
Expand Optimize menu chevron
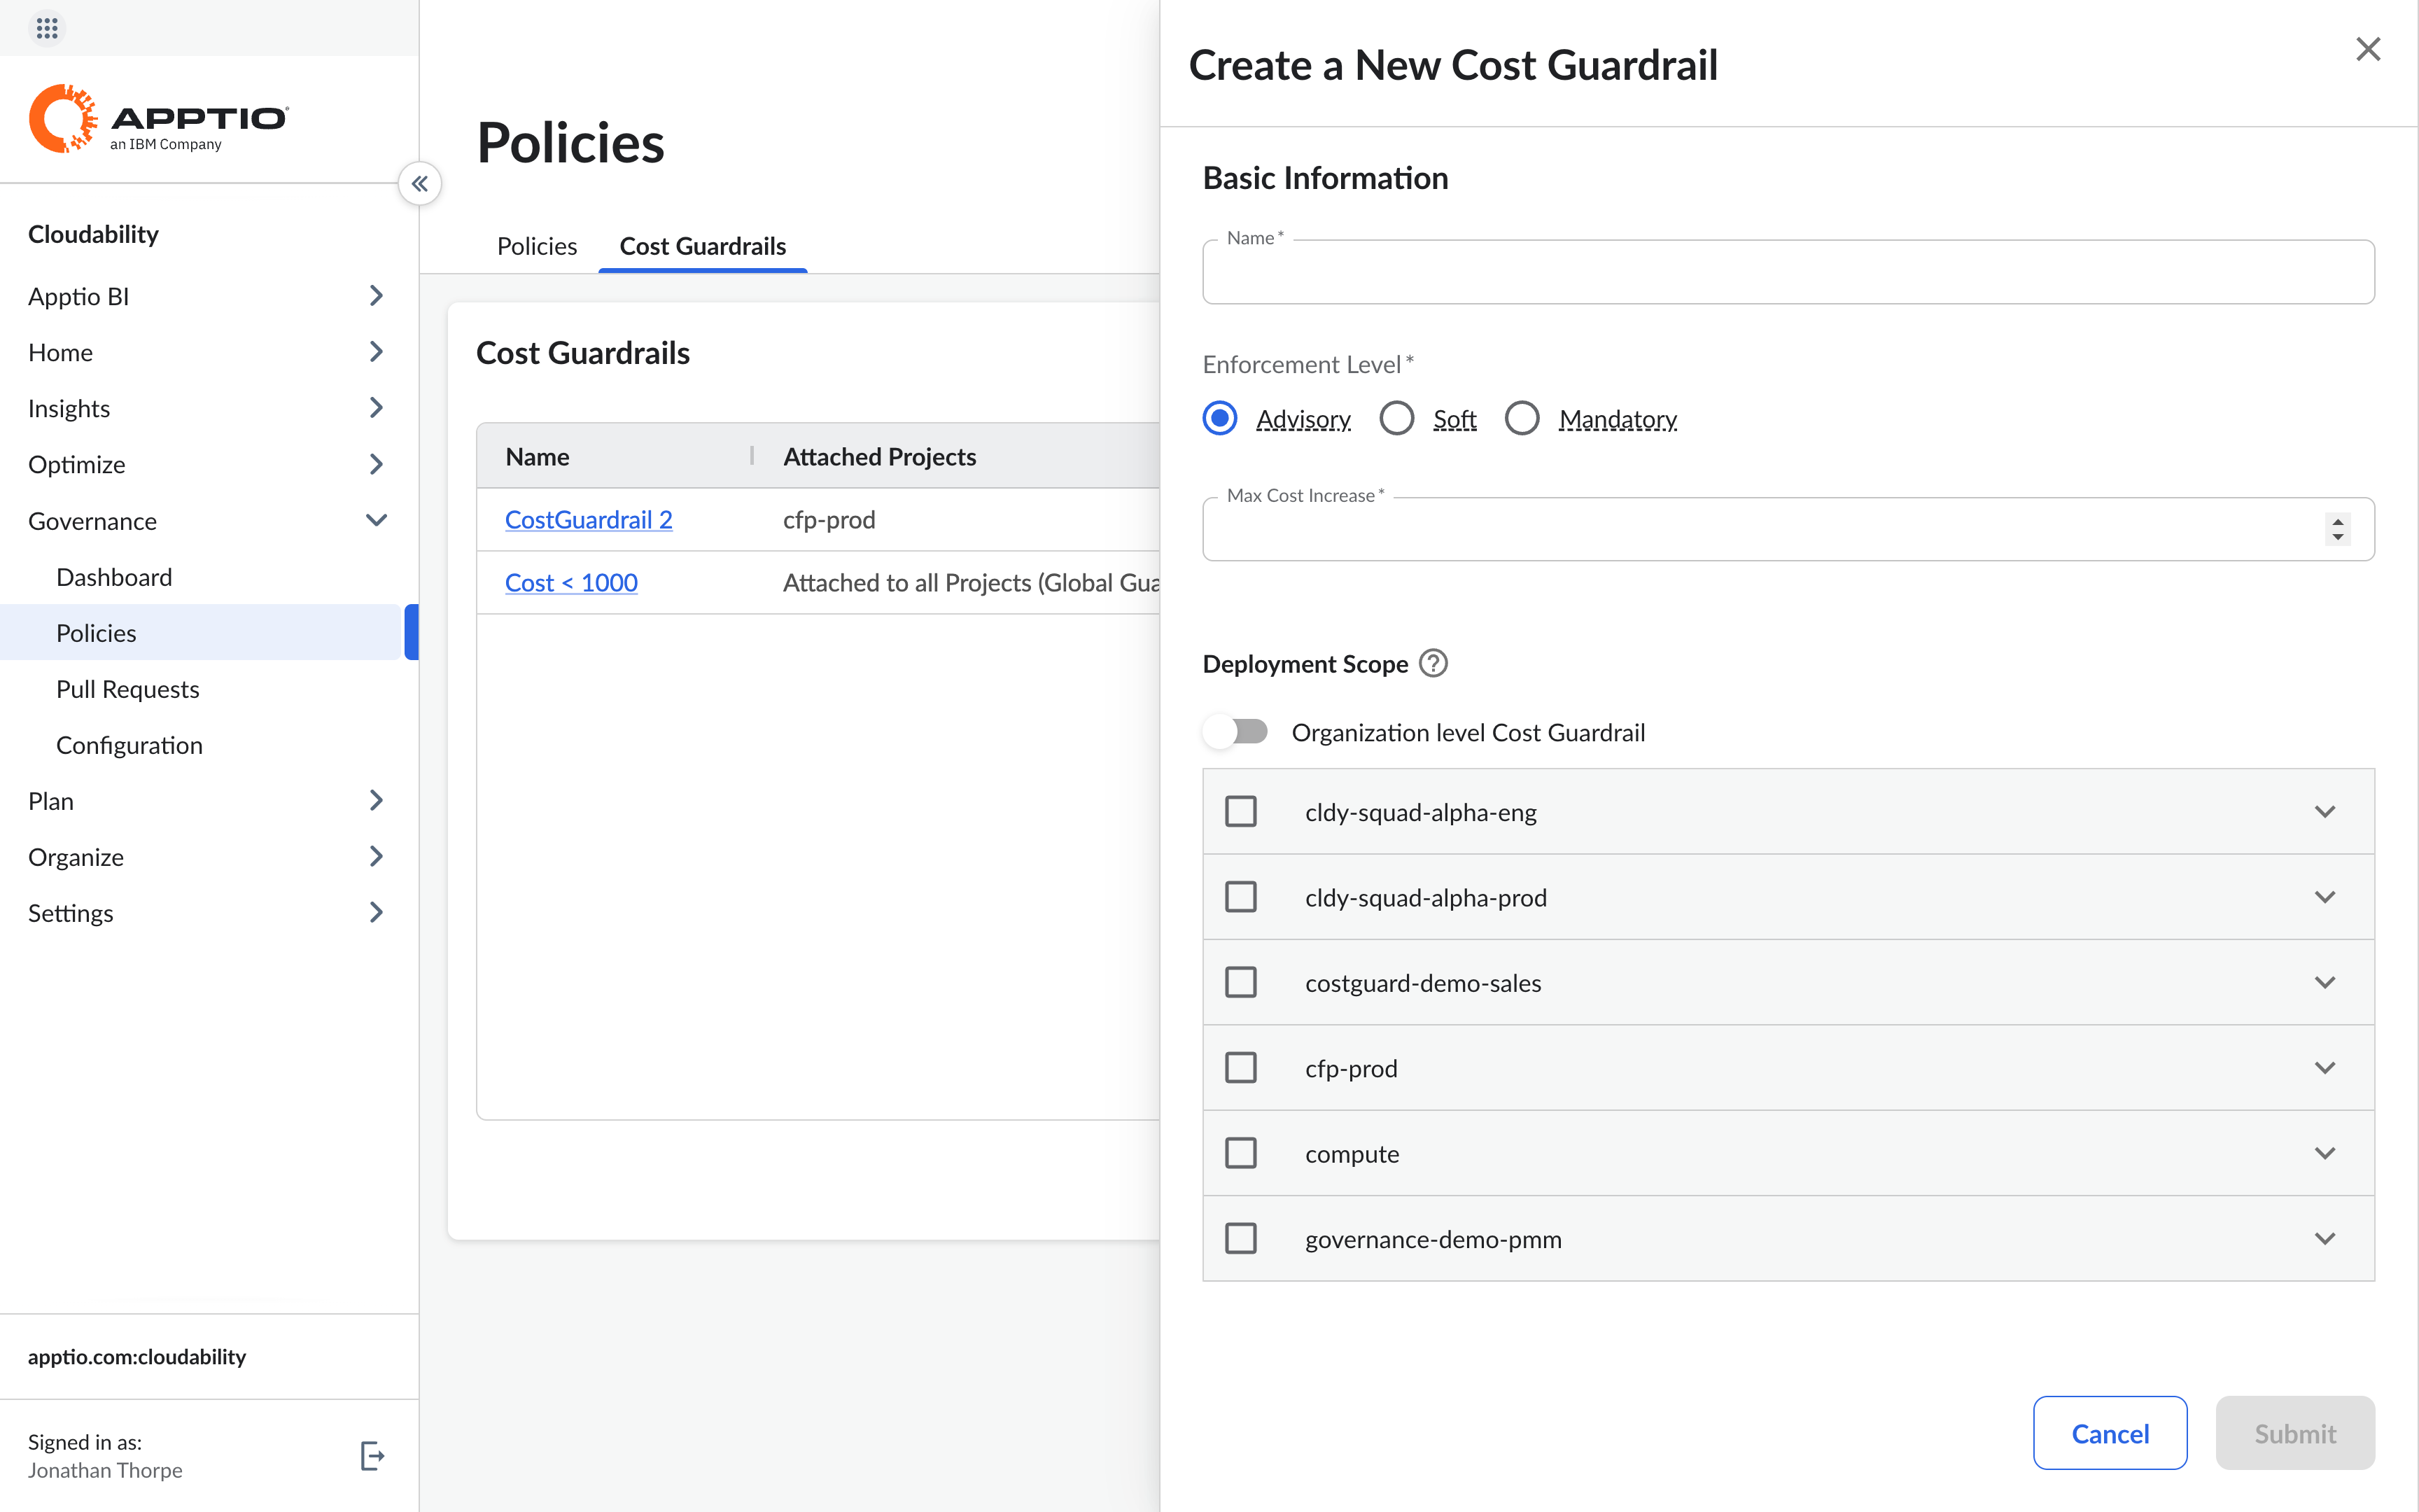click(376, 464)
